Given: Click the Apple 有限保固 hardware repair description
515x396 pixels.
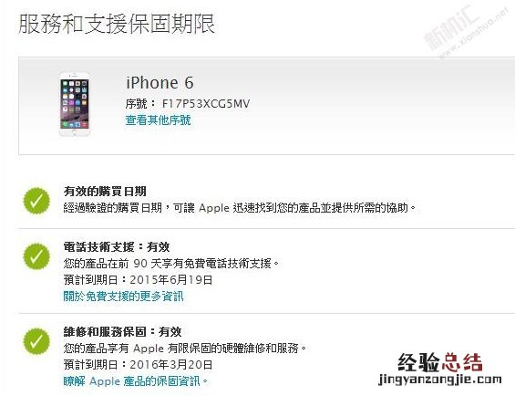Looking at the screenshot, I should coord(185,349).
